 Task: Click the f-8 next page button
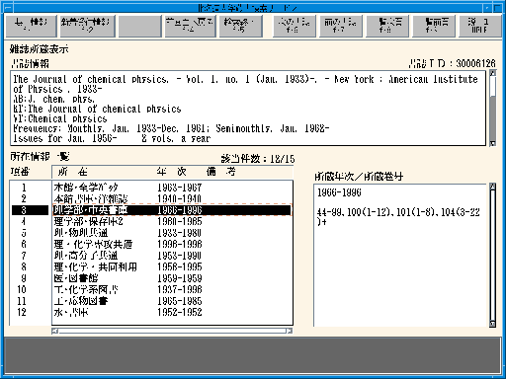[387, 26]
